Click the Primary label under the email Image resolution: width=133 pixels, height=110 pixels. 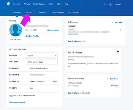[71, 60]
